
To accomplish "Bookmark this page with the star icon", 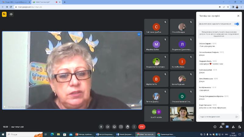I will [x=228, y=7].
